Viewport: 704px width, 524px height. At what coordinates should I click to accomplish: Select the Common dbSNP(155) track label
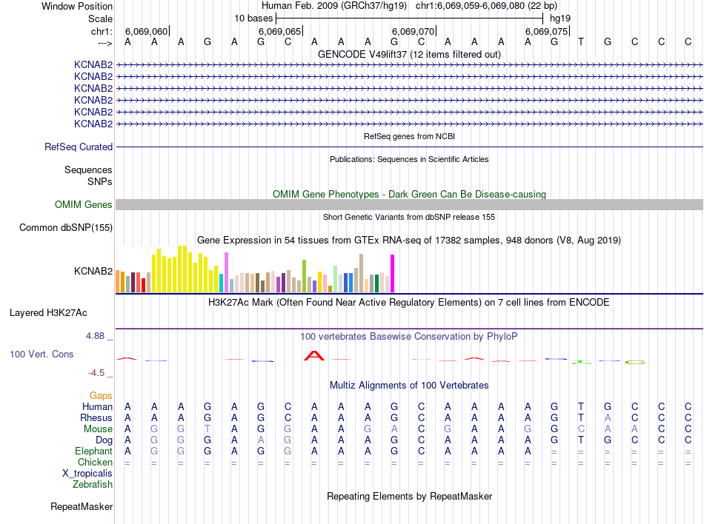[x=66, y=228]
